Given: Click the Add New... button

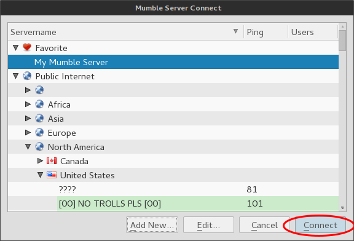Looking at the screenshot, I should tap(152, 225).
